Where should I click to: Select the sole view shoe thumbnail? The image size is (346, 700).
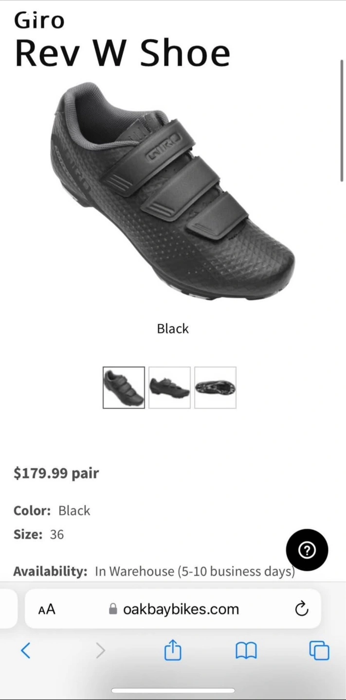pos(215,387)
